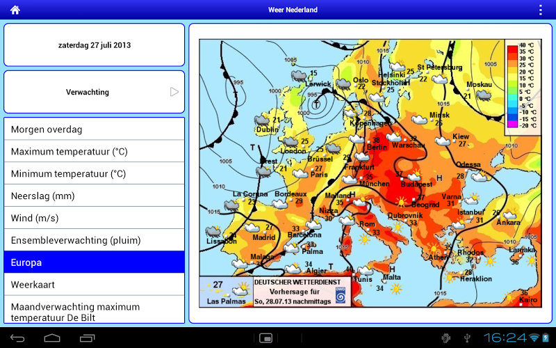Tap the home icon in the title bar
The width and height of the screenshot is (556, 348).
pos(15,10)
